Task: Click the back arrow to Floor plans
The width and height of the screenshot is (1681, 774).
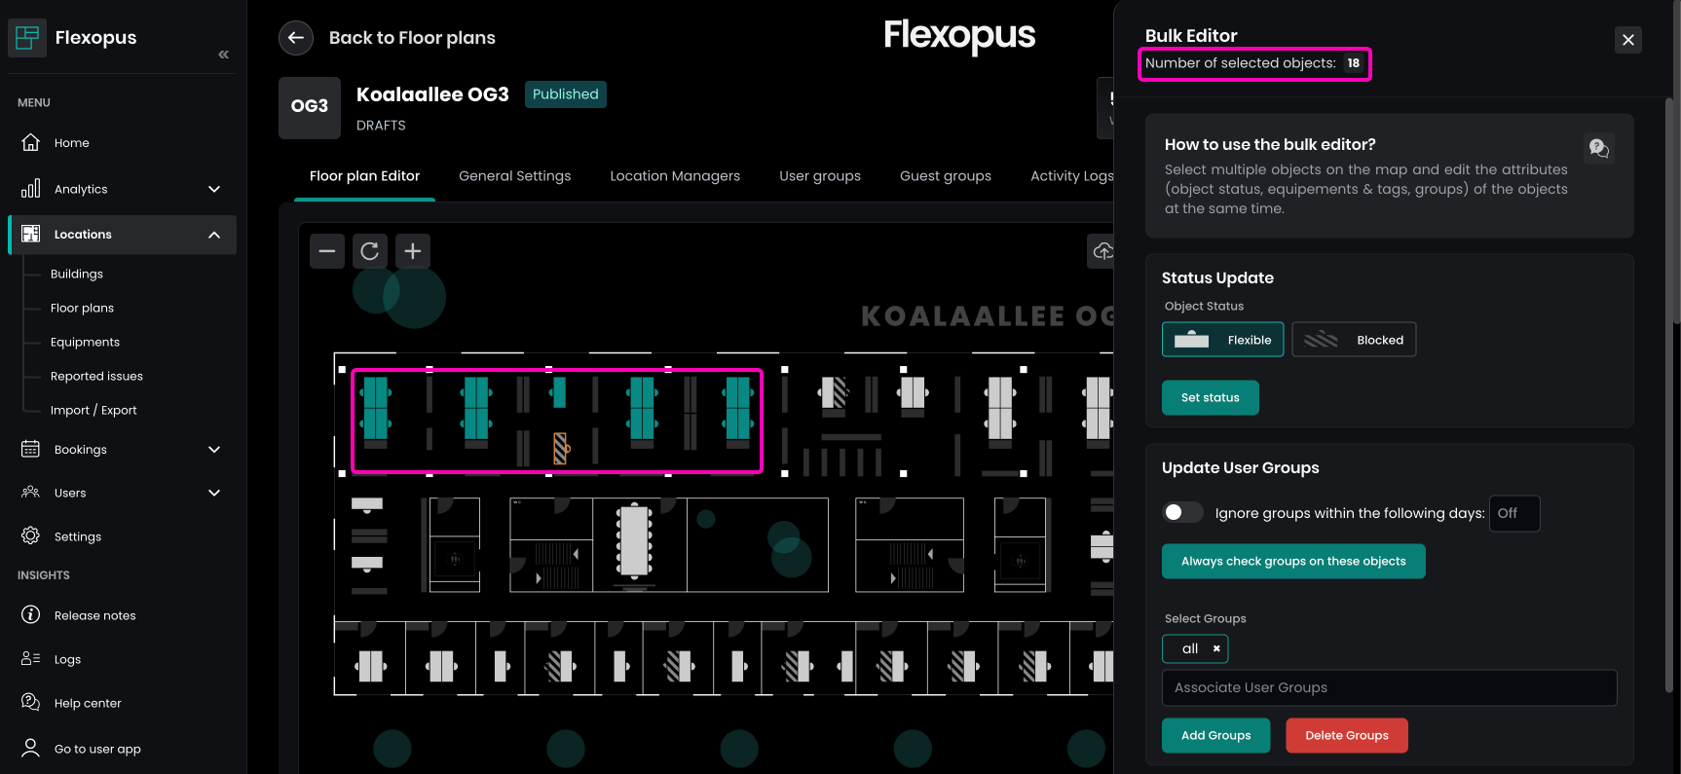Action: click(x=296, y=38)
